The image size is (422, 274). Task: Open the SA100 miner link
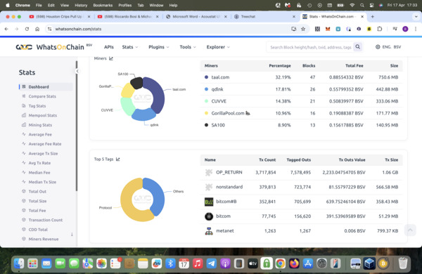(x=218, y=125)
